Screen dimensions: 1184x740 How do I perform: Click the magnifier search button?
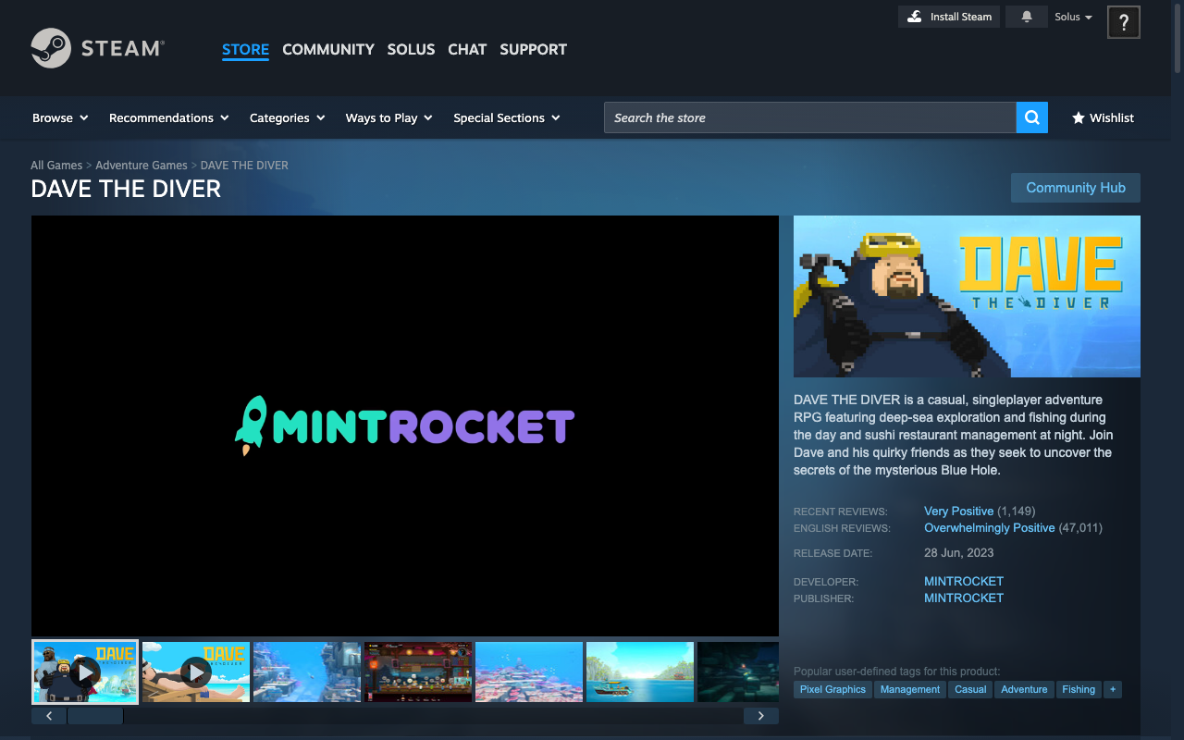click(x=1031, y=117)
